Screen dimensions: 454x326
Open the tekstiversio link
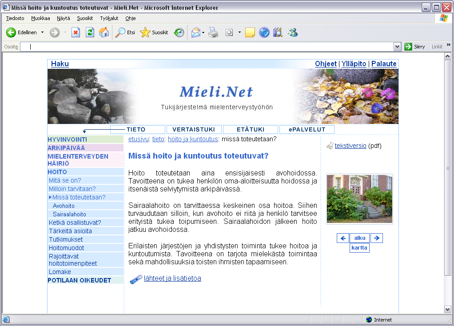pyautogui.click(x=350, y=146)
